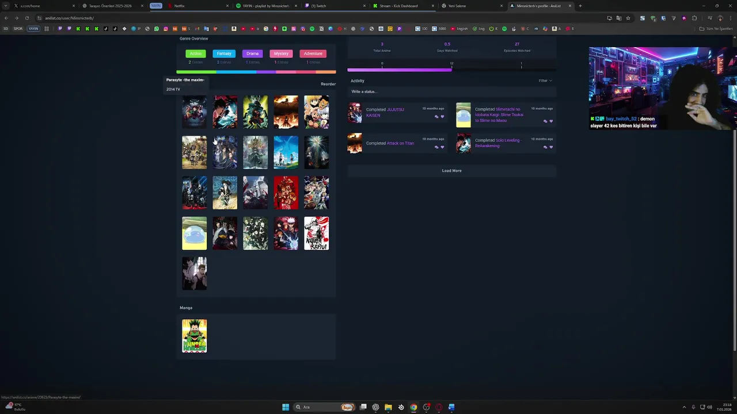
Task: Open the Chrome three-dot menu
Action: pos(730,18)
